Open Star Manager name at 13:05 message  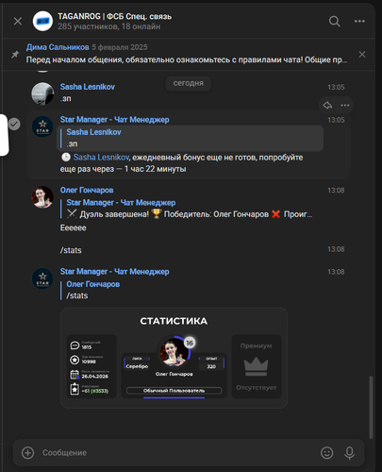[x=115, y=120]
